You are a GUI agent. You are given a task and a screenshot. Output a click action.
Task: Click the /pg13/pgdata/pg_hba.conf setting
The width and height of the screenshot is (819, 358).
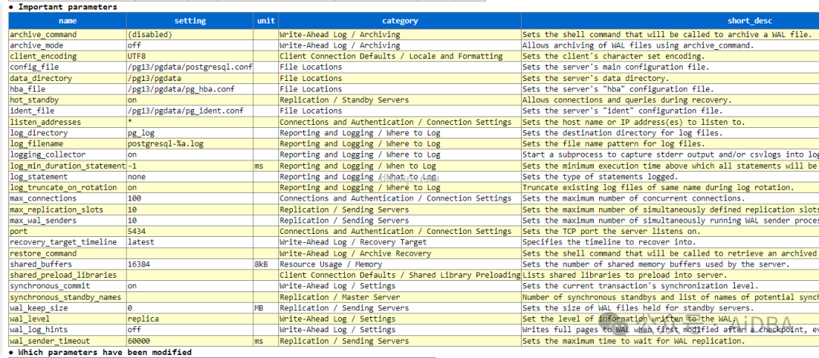[180, 89]
